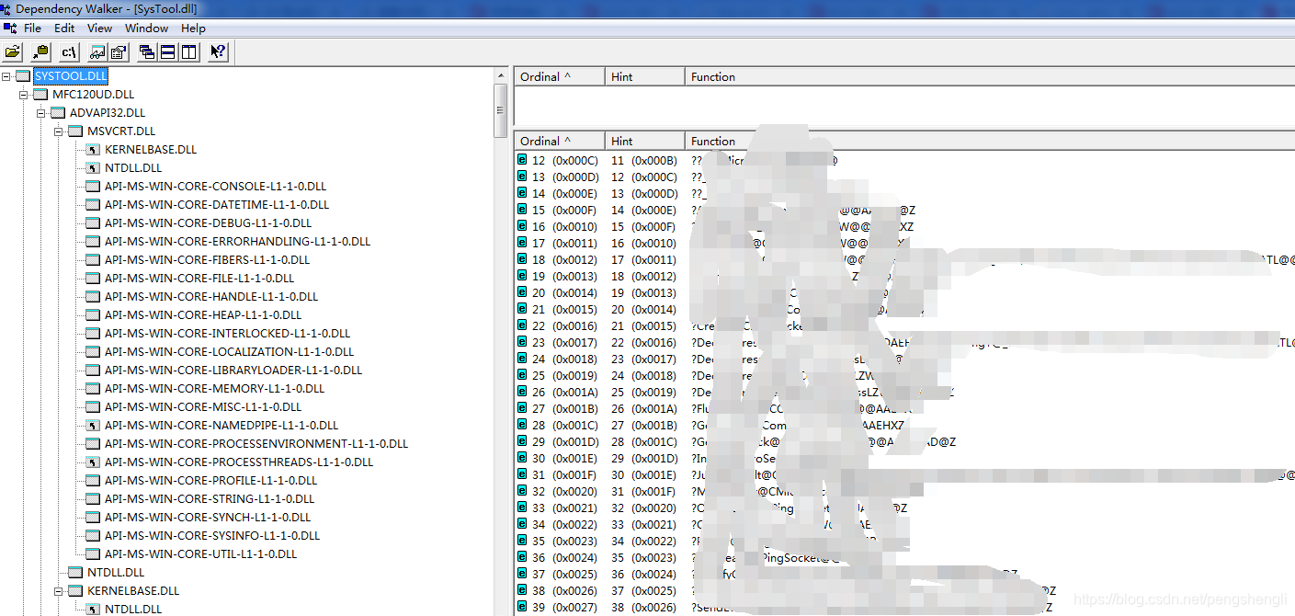Toggle the Full Paths c:\ toolbar button
The width and height of the screenshot is (1295, 616).
[x=69, y=52]
